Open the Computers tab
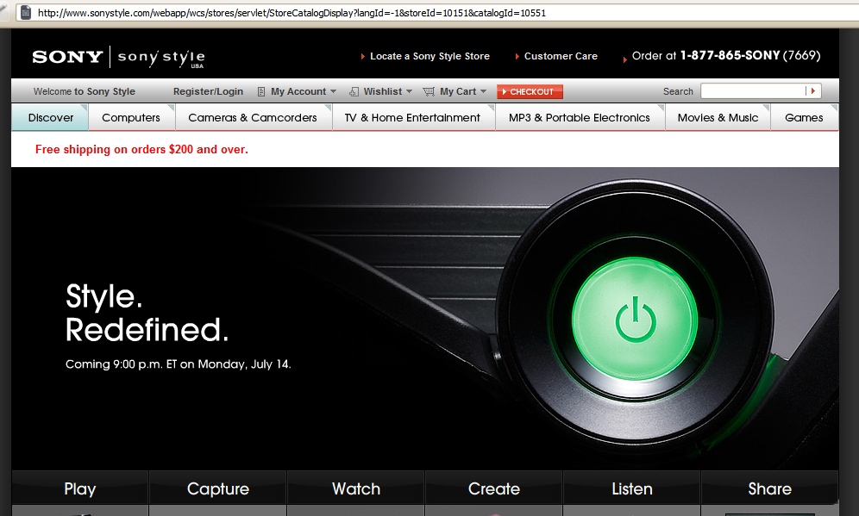The image size is (859, 516). pos(131,118)
